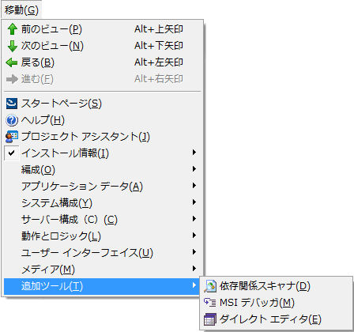This screenshot has width=354, height=332.
Task: Click the green up arrow Previous View icon
Action: [12, 29]
